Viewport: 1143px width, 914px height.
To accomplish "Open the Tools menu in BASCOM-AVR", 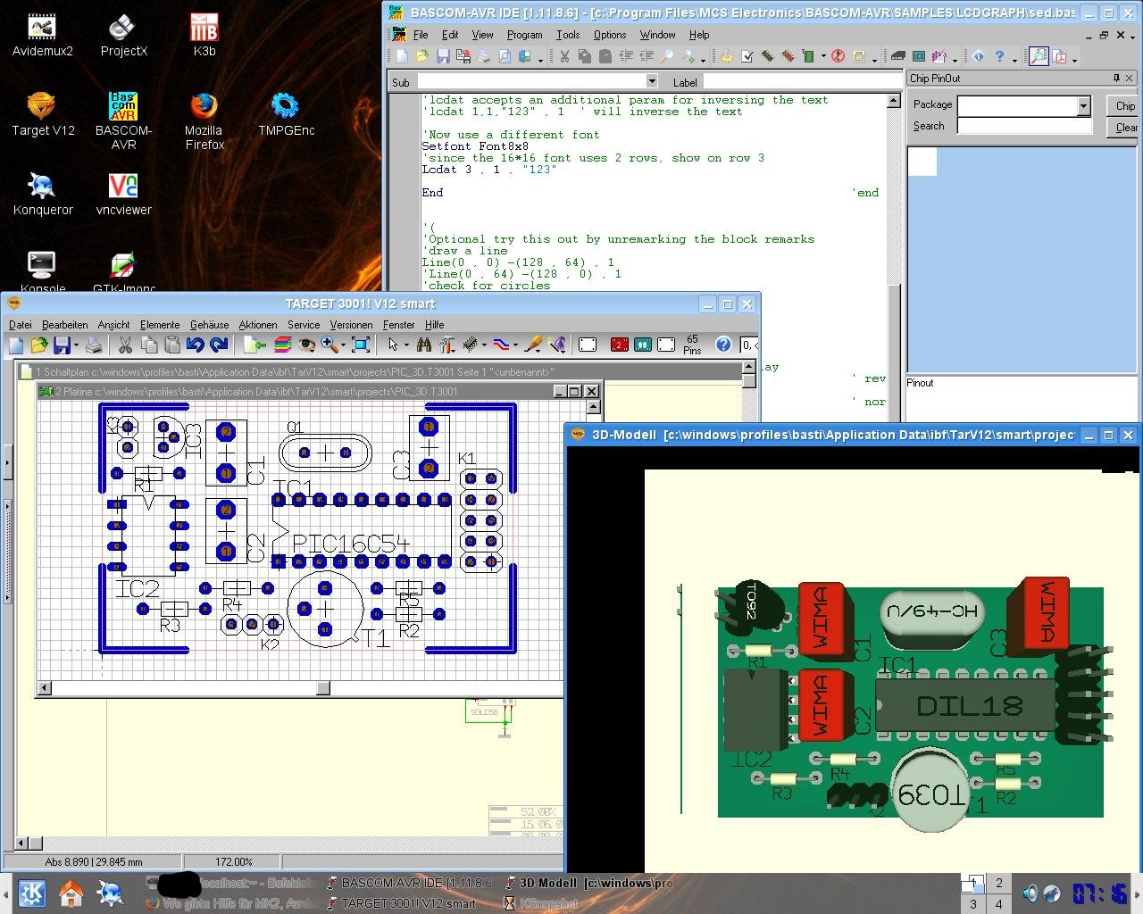I will tap(567, 35).
